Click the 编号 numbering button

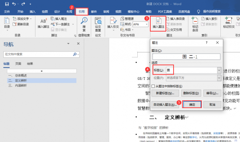point(212,93)
